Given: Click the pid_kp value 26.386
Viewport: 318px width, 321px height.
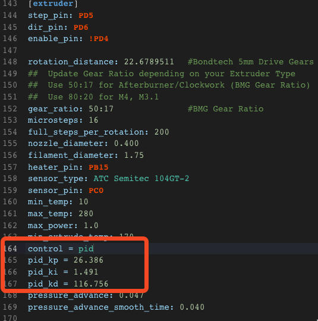Looking at the screenshot, I should coord(89,260).
